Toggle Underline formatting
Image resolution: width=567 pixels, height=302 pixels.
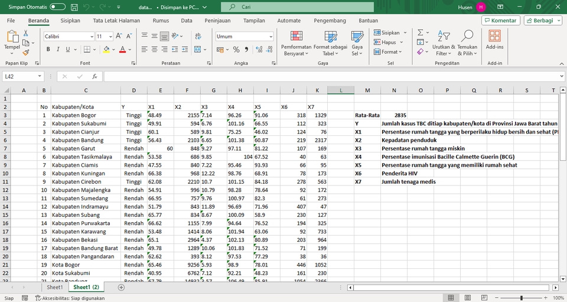tap(67, 50)
